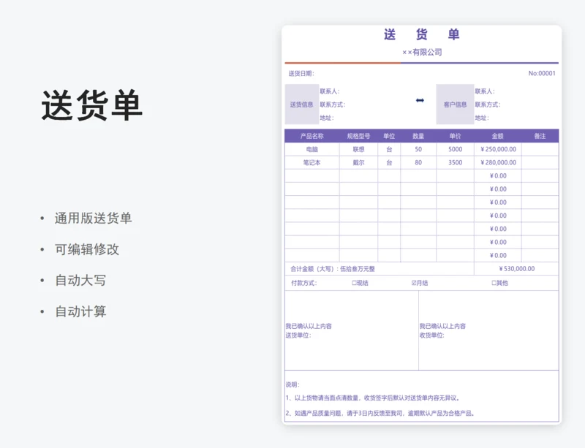
Task: Click the 付款方式 label
Action: coord(304,283)
